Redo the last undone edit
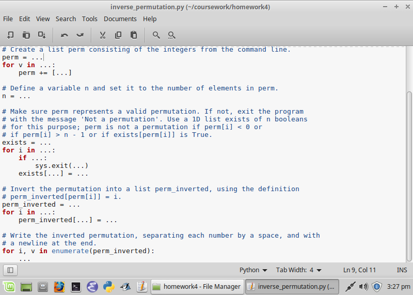Screen dimensions: 413x295 coord(80,35)
